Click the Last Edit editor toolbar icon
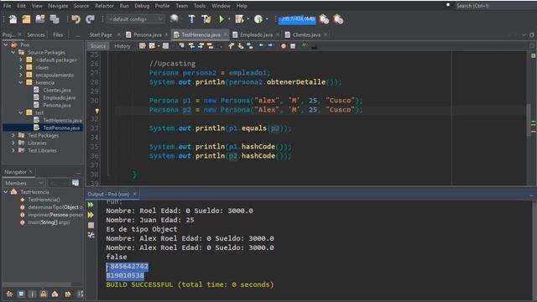Screen dimensions: 537x302 tap(143, 46)
